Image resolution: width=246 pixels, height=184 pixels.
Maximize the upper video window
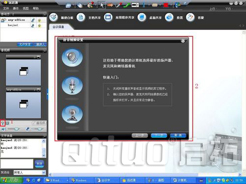tap(38, 57)
